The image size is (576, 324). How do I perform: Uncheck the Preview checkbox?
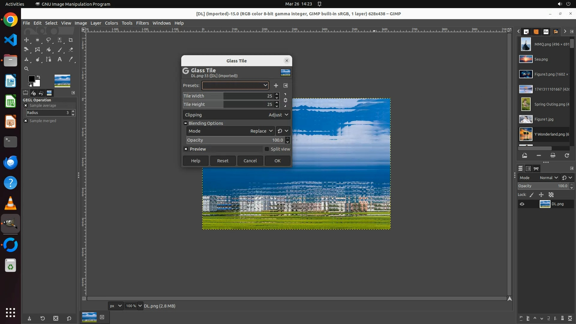click(186, 149)
